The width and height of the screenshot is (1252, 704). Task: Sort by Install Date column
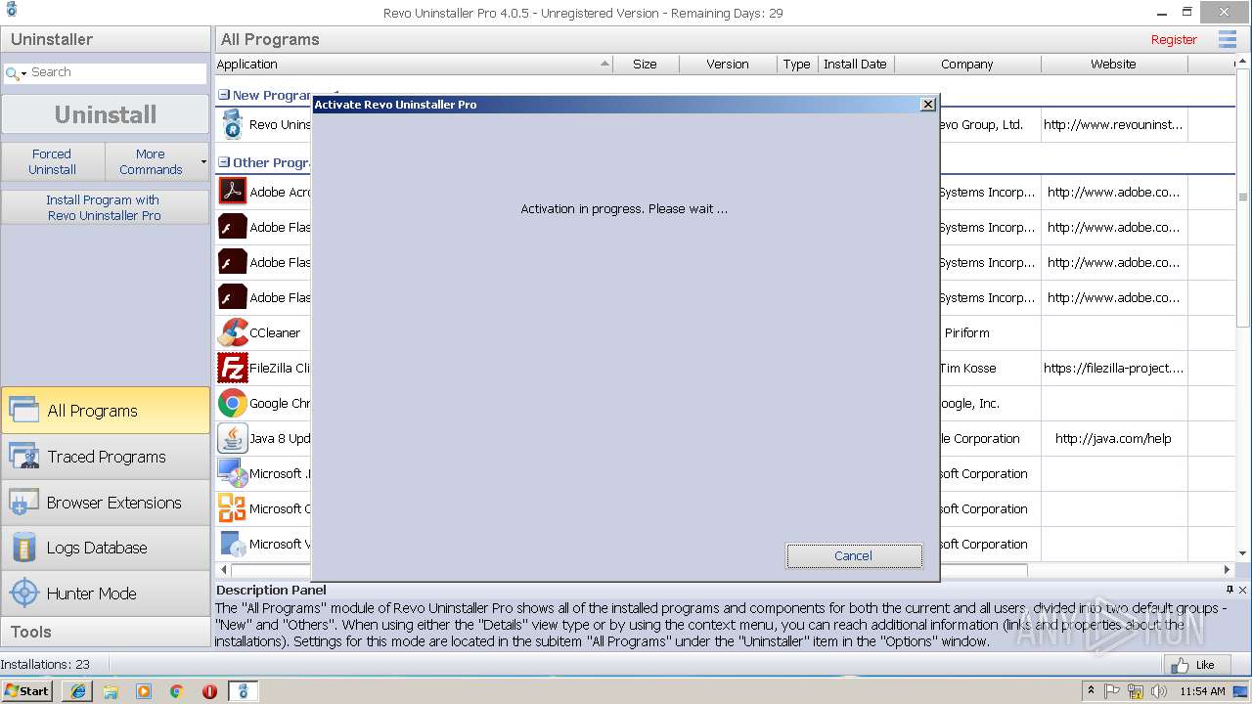point(855,64)
